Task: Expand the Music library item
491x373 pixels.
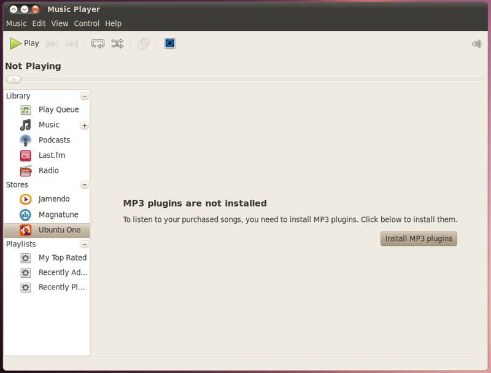Action: point(85,125)
